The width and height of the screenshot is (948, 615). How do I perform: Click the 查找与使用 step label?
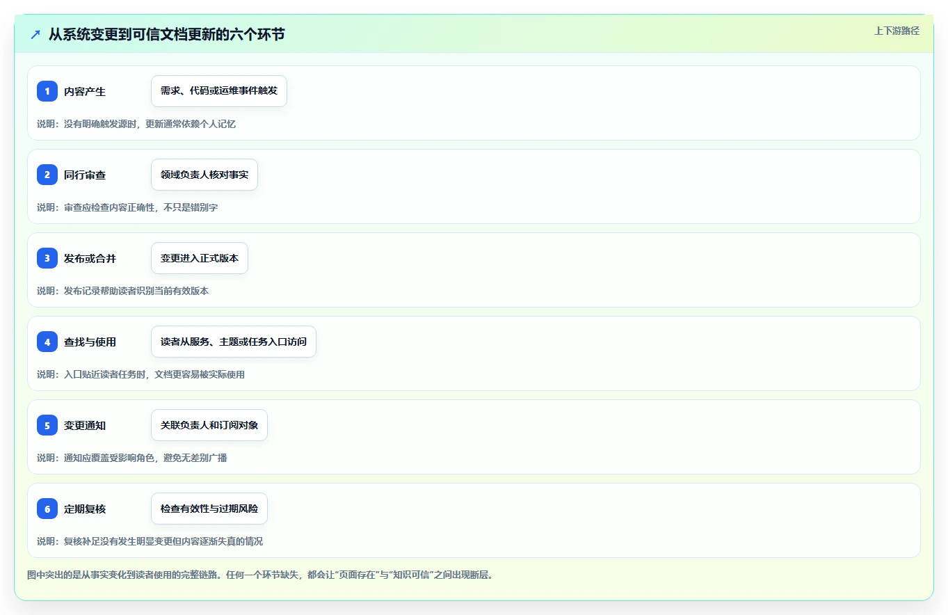click(x=90, y=342)
